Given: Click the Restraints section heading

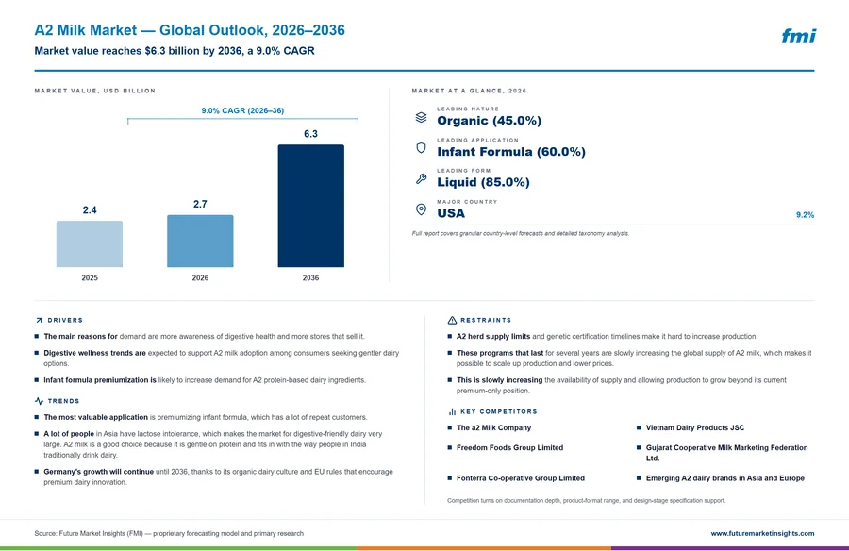Looking at the screenshot, I should pos(486,320).
